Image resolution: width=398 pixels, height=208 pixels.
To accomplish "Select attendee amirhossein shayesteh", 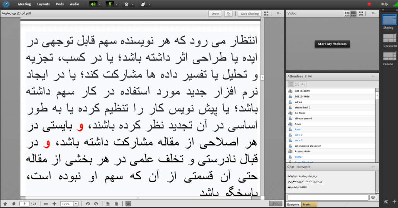I will (331, 146).
